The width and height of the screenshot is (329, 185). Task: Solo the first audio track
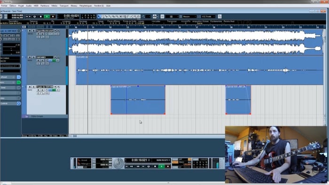coord(33,31)
